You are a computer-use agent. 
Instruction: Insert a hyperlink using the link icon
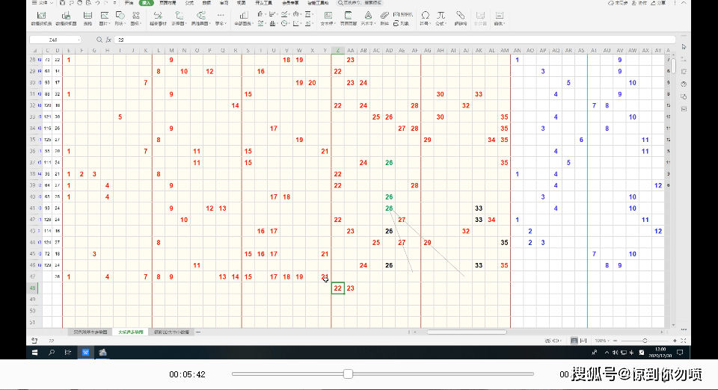click(x=460, y=17)
